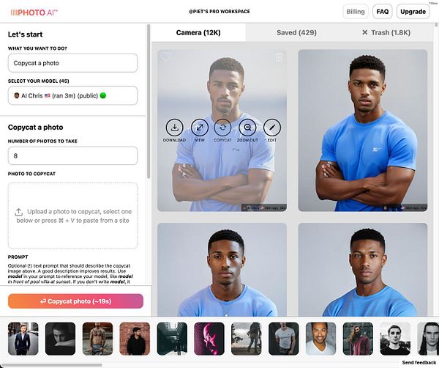This screenshot has width=439, height=368.
Task: Switch to the Saved (429) tab
Action: click(x=296, y=33)
